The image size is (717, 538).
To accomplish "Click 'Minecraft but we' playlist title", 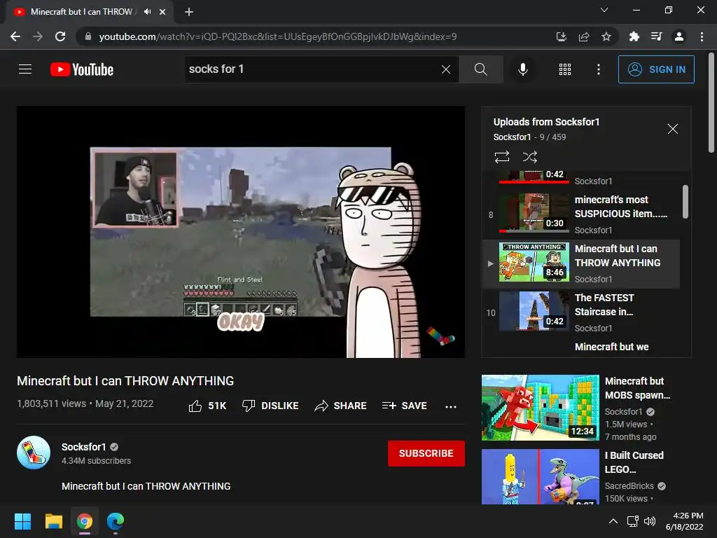I will click(611, 347).
